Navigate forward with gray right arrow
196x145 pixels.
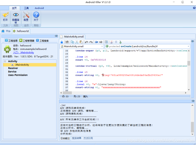pos(101,42)
